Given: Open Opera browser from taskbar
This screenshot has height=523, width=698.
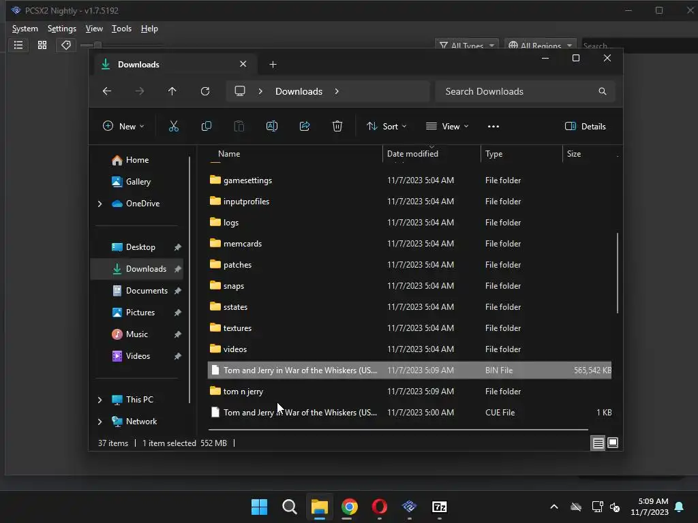Looking at the screenshot, I should [379, 507].
